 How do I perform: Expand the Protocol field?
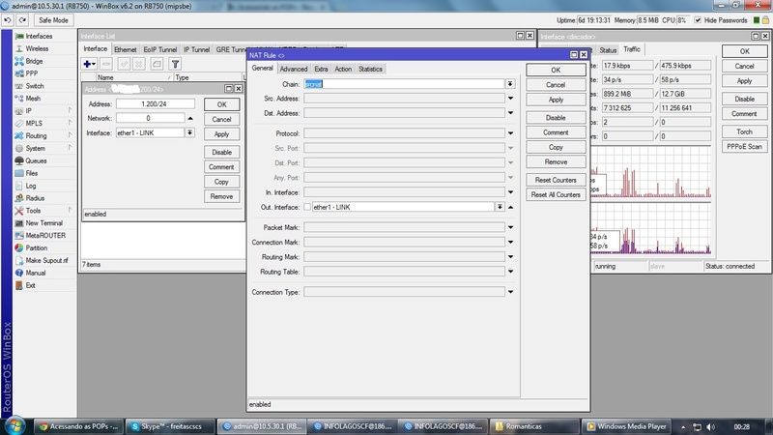[511, 133]
